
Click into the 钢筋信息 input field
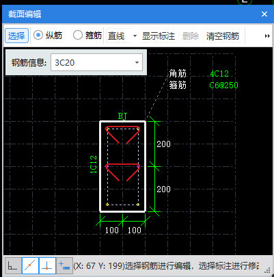[96, 62]
